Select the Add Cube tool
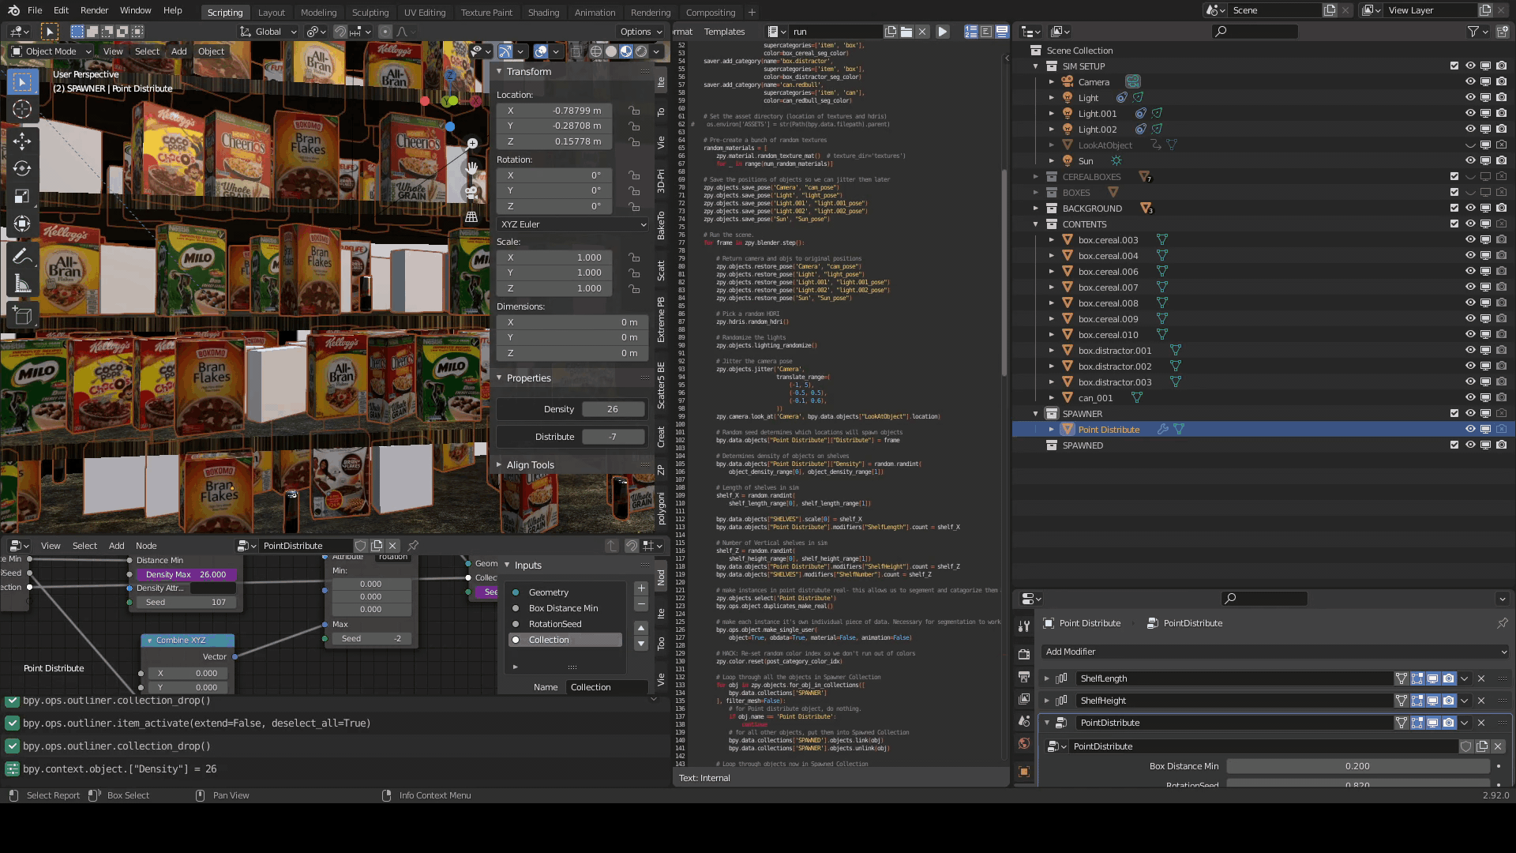 (x=22, y=316)
